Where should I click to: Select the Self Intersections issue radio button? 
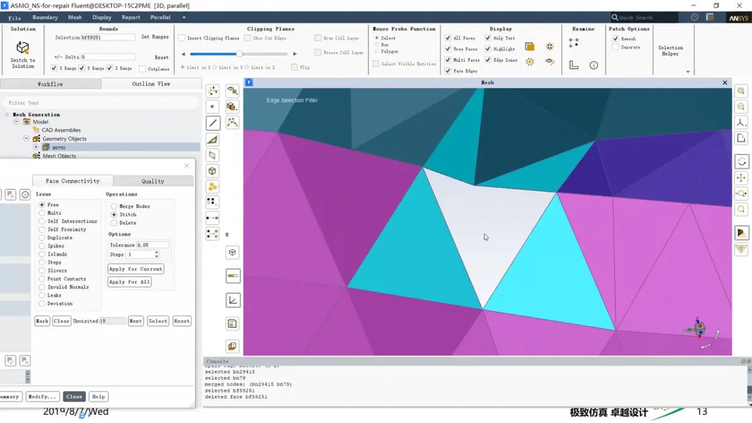coord(42,221)
